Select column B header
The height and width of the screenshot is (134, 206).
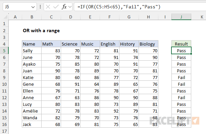click(32, 17)
